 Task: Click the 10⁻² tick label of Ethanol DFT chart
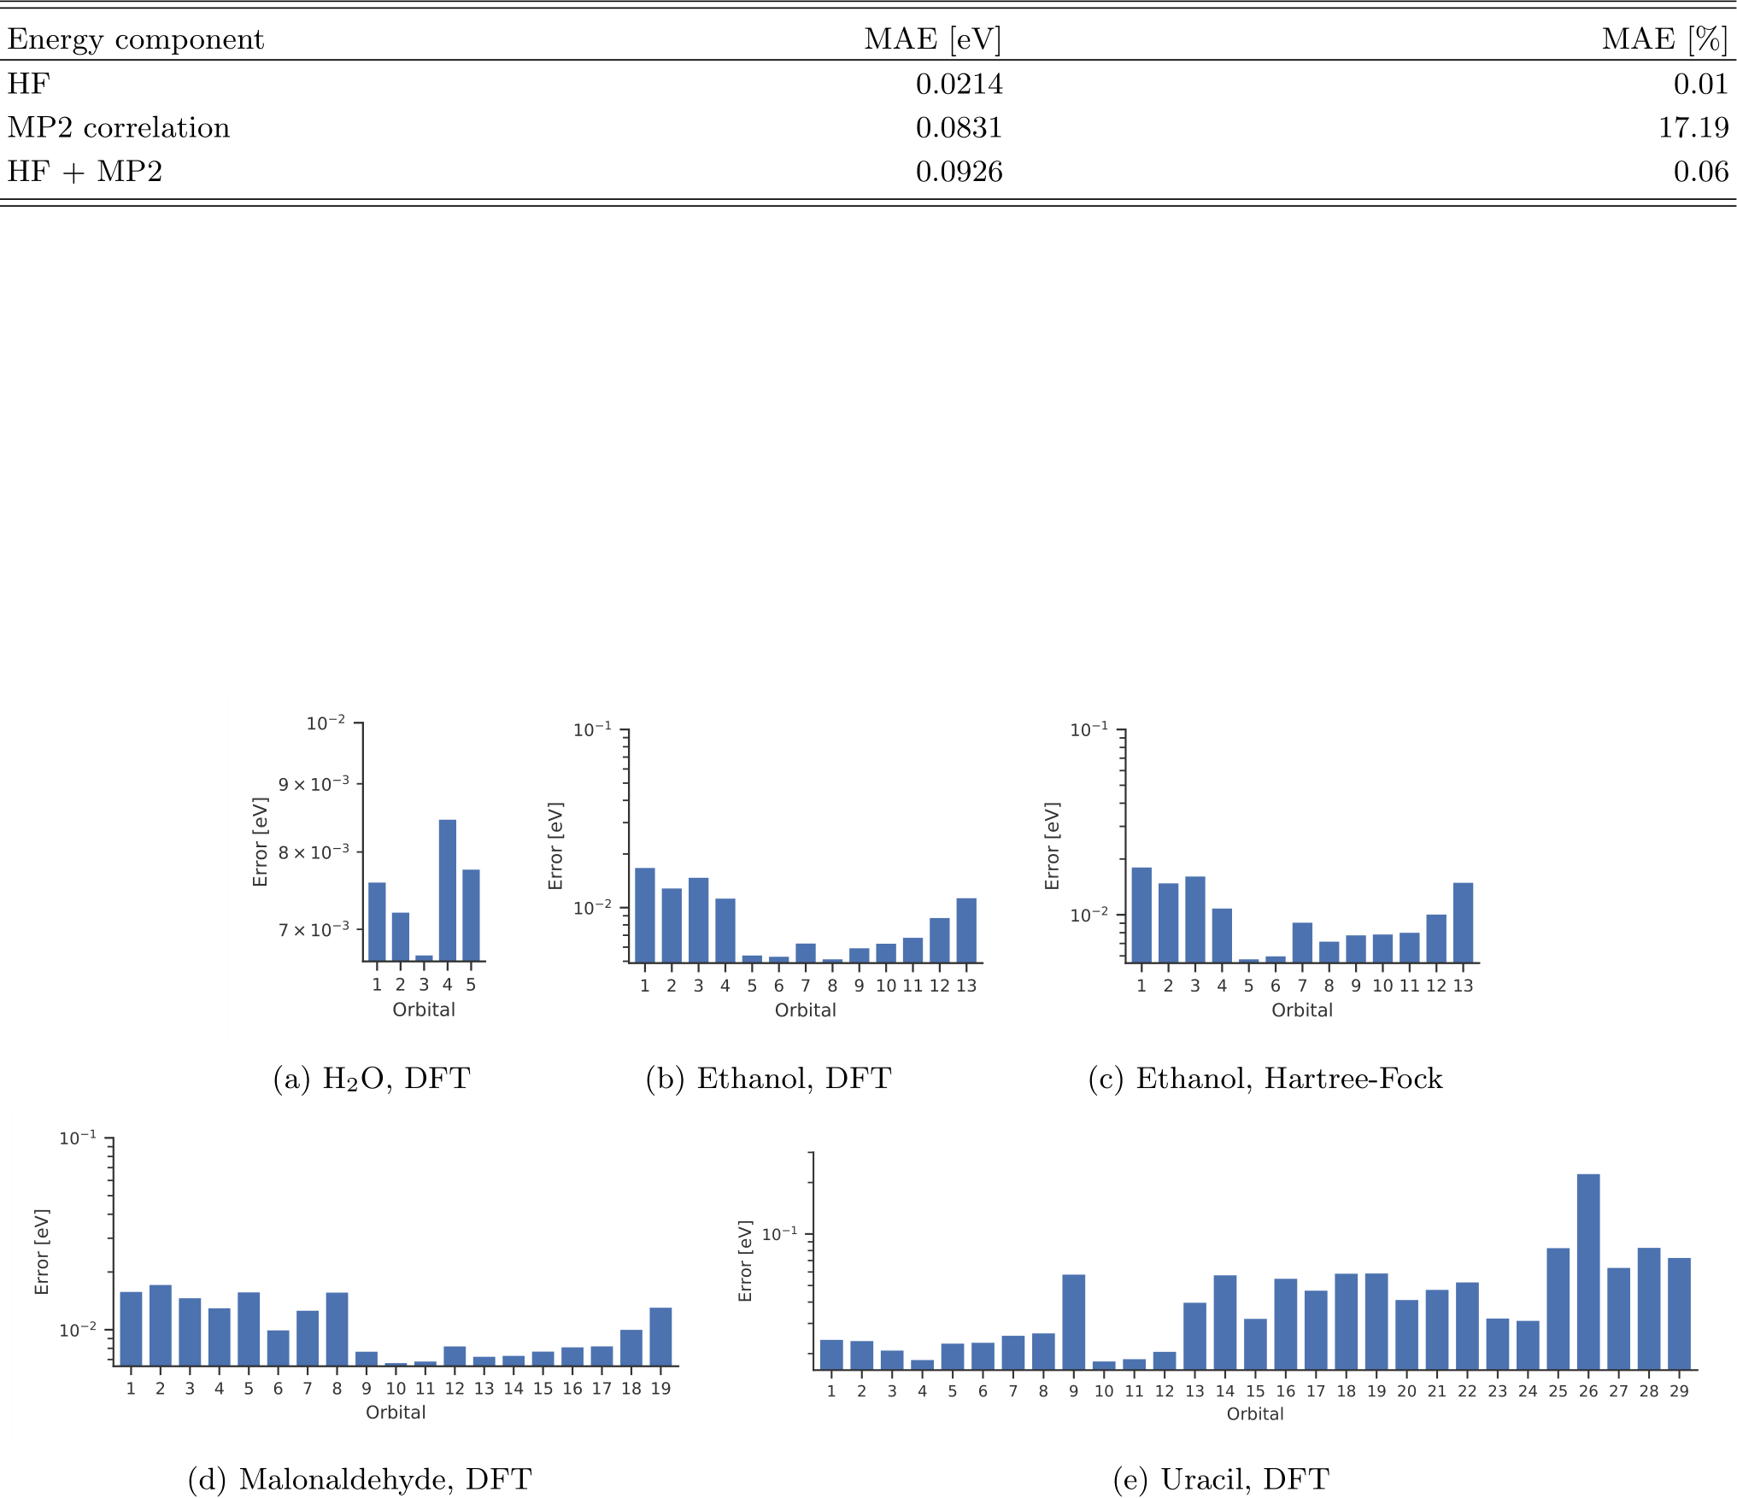coord(593,907)
